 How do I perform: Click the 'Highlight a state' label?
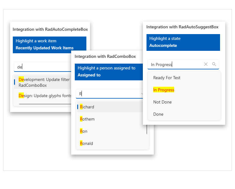coord(165,39)
